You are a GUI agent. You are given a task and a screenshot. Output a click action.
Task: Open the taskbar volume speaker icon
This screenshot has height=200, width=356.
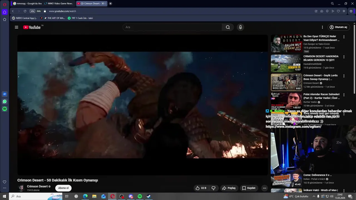(332, 196)
